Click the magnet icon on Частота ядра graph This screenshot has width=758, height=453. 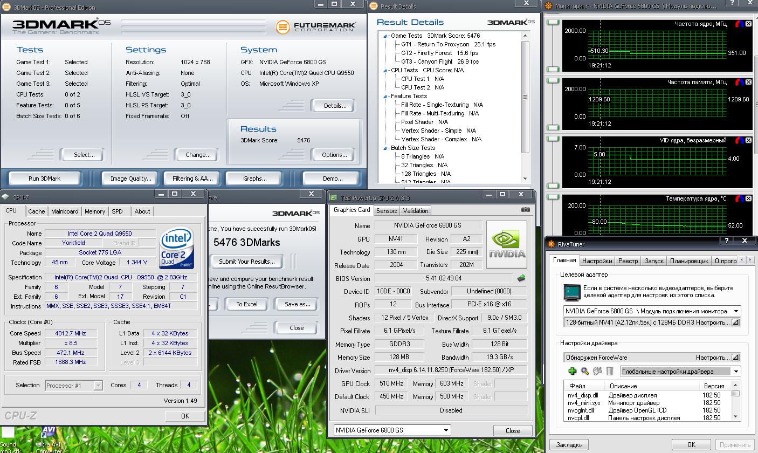click(739, 24)
